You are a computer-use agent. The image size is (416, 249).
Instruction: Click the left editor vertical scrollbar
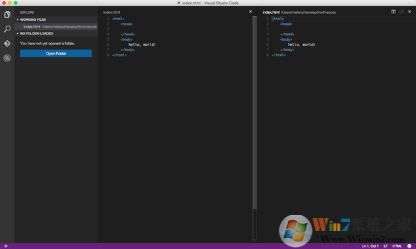click(254, 113)
